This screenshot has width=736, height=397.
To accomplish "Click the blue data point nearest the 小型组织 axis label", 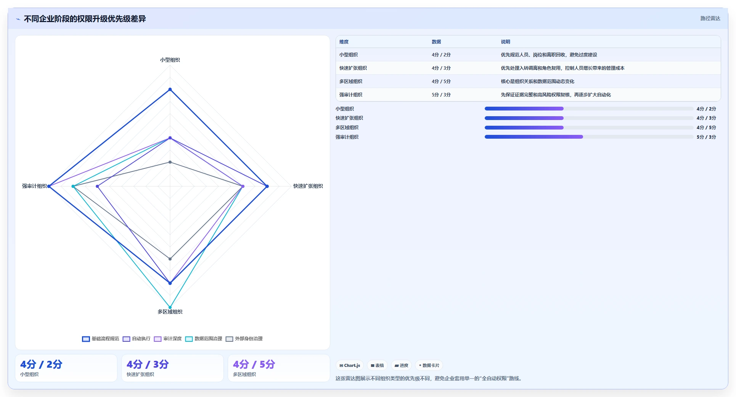I will point(170,90).
